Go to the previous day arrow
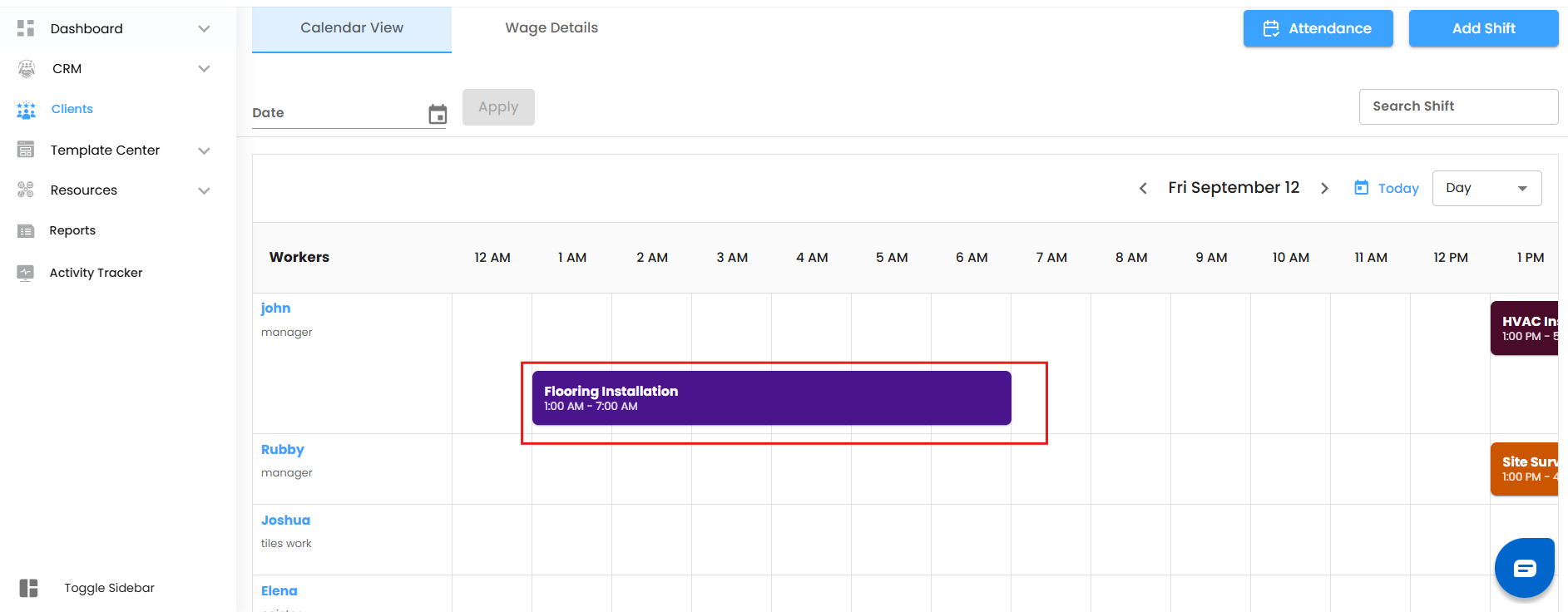This screenshot has width=1568, height=612. (1143, 188)
